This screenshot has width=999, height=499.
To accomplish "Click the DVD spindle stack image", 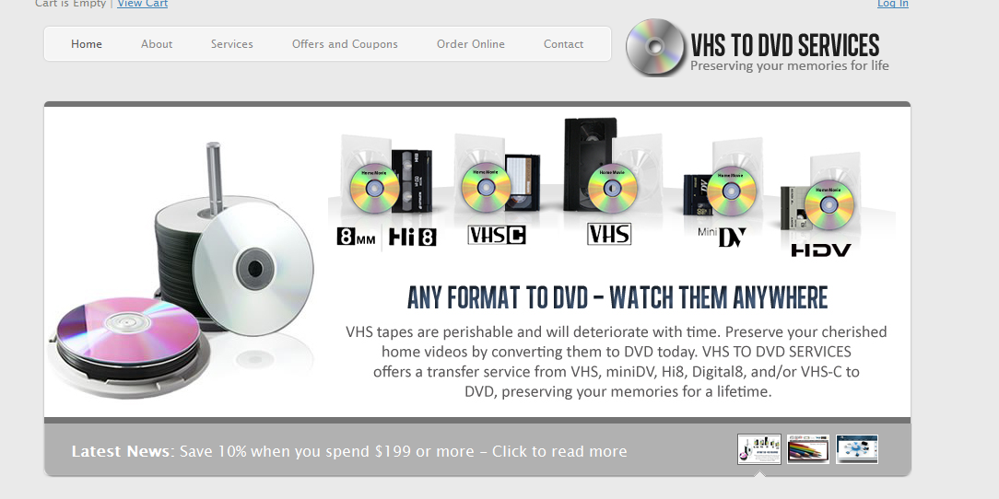I will click(182, 271).
